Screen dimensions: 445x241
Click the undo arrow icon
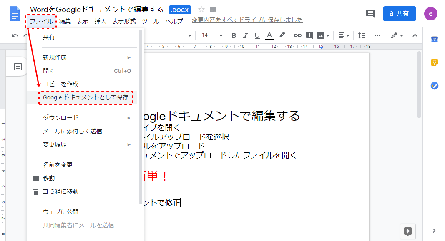[x=15, y=35]
